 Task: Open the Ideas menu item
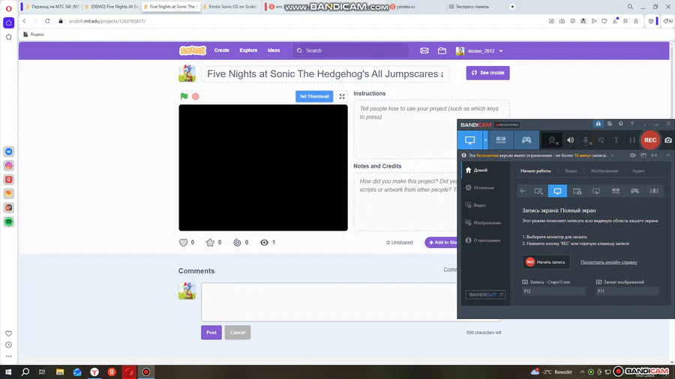(x=274, y=50)
